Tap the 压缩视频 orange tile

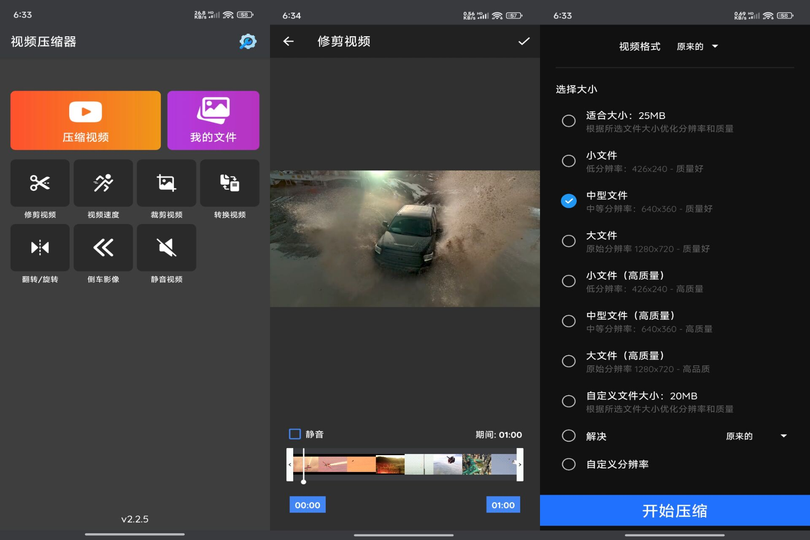point(86,120)
